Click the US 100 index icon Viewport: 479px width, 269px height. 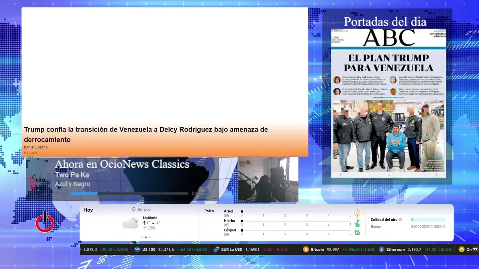137,249
